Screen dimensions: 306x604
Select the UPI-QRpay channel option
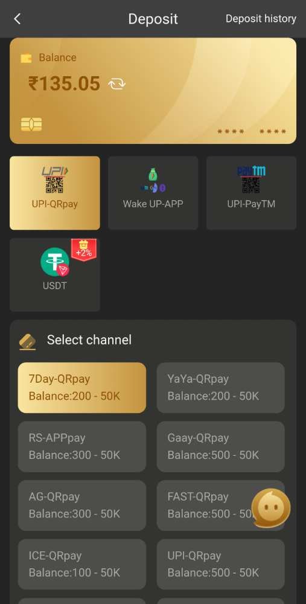pos(221,564)
